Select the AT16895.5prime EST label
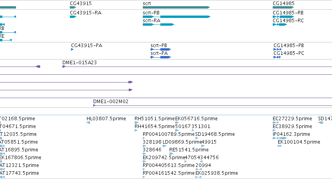 19,150
